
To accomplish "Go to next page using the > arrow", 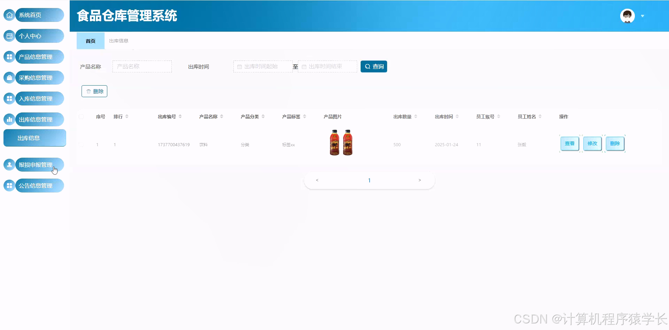I will pos(420,180).
